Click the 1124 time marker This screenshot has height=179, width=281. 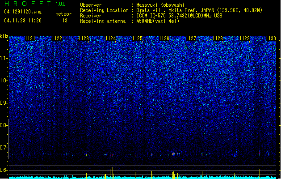111,38
